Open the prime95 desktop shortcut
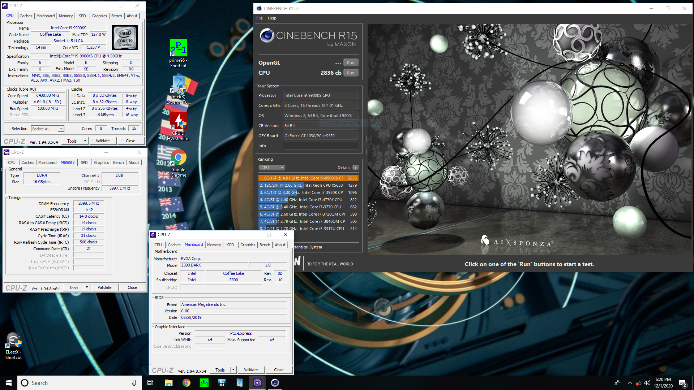 point(178,53)
